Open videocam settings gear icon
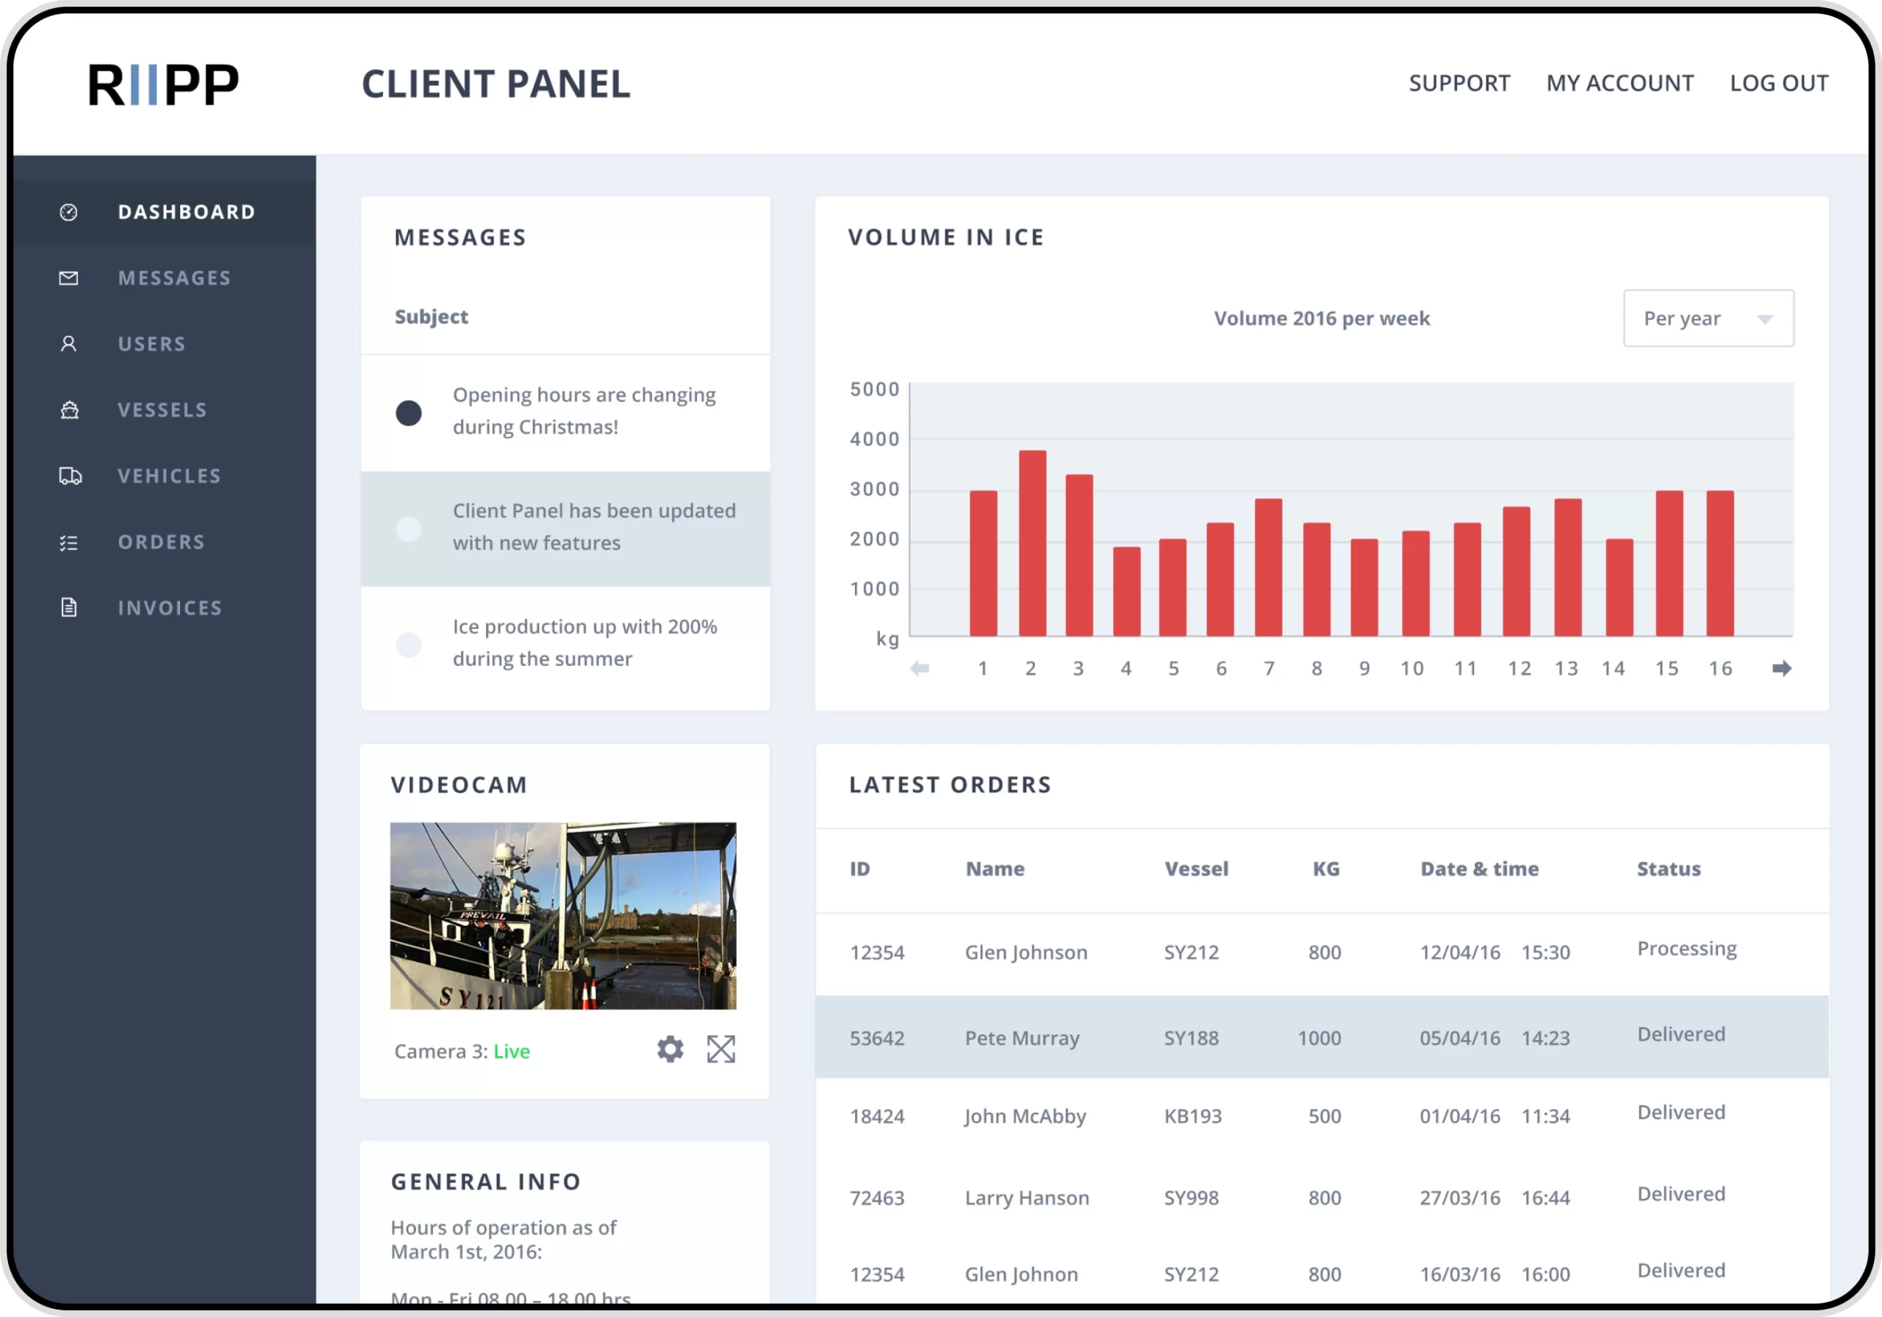Screen dimensions: 1882x1317 tap(670, 1049)
